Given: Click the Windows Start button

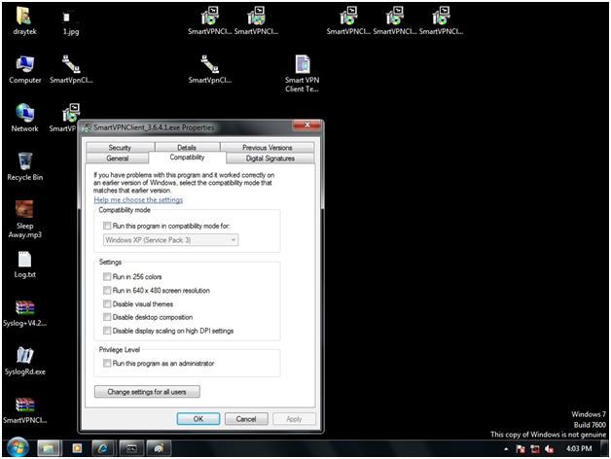Looking at the screenshot, I should (x=18, y=448).
